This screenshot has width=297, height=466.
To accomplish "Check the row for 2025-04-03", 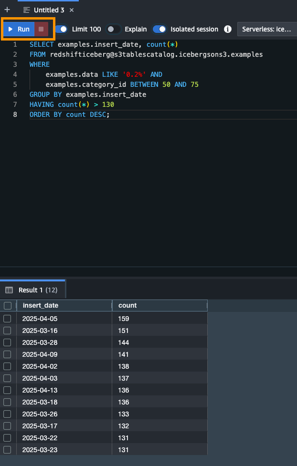I will coord(7,378).
